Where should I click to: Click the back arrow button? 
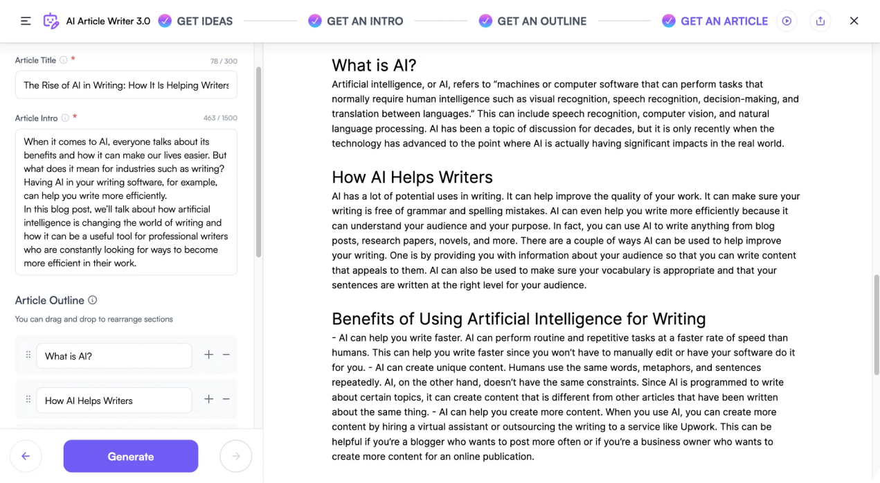[x=26, y=456]
